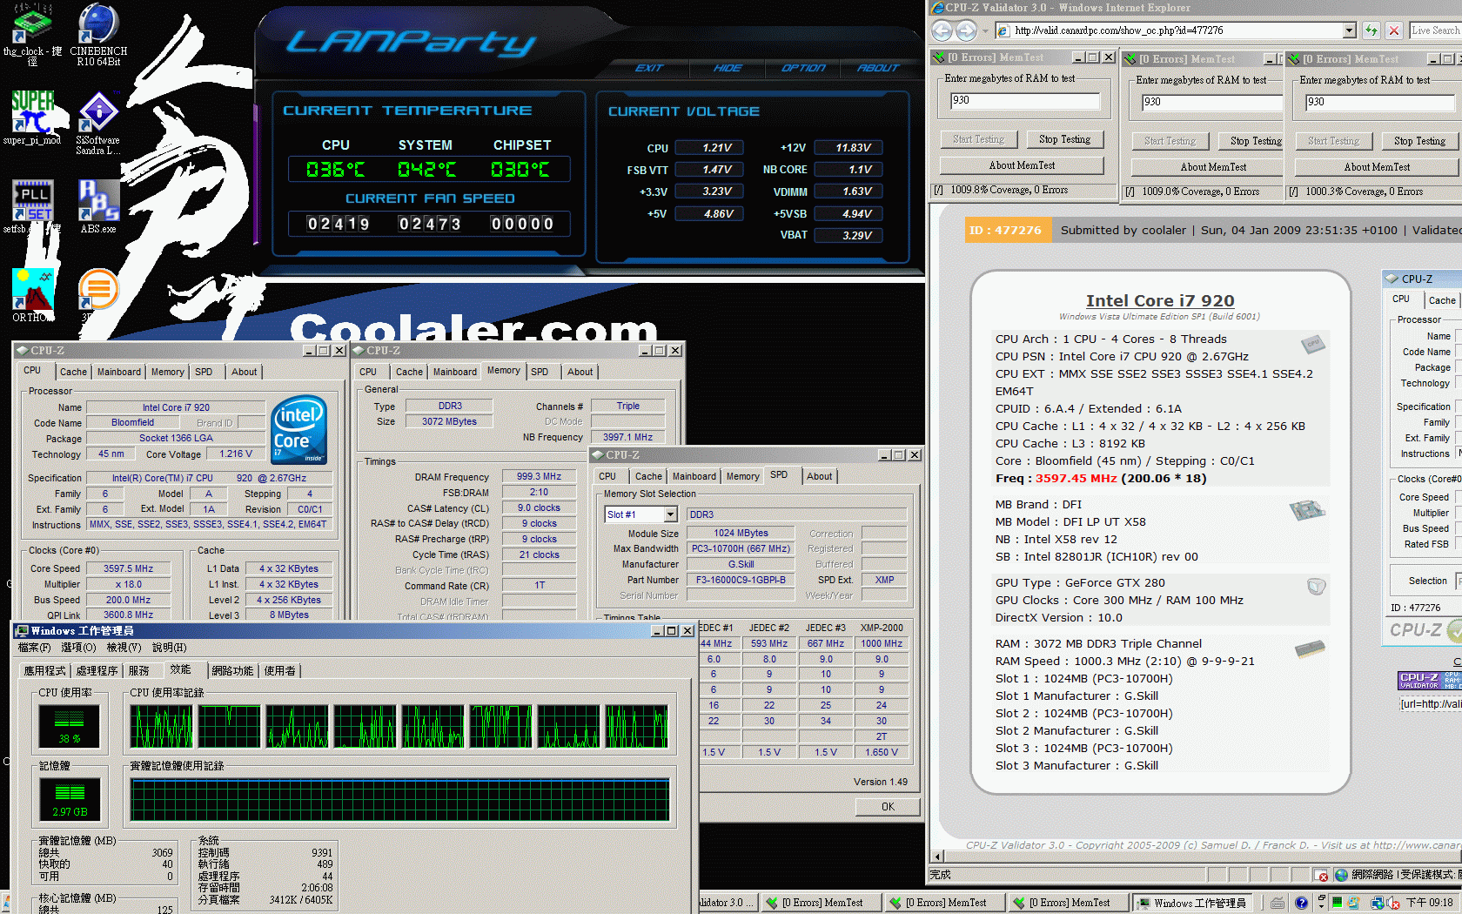
Task: Open the recent pages dropdown arrow in IE
Action: point(985,30)
